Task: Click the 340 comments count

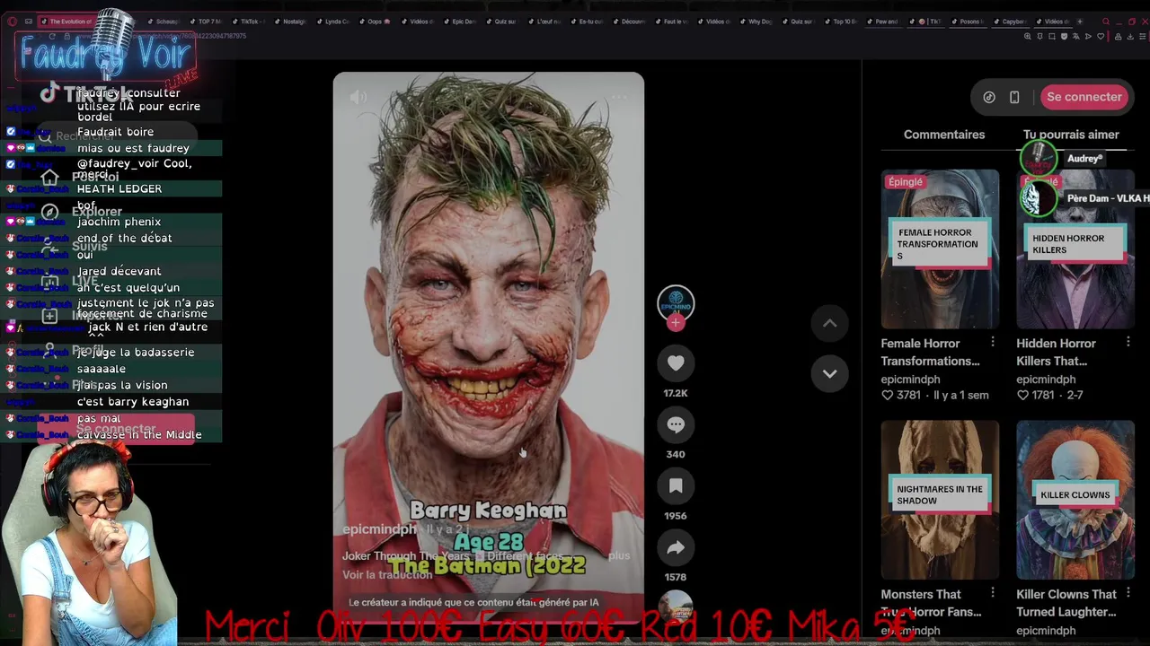Action: (x=676, y=454)
